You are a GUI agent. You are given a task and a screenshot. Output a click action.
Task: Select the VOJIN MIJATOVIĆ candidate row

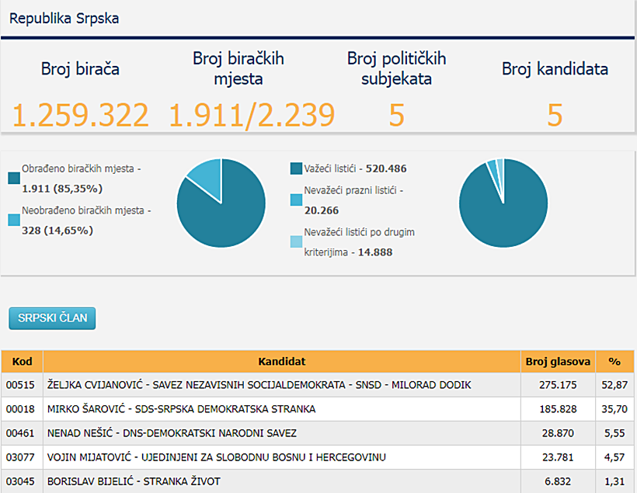(x=318, y=457)
